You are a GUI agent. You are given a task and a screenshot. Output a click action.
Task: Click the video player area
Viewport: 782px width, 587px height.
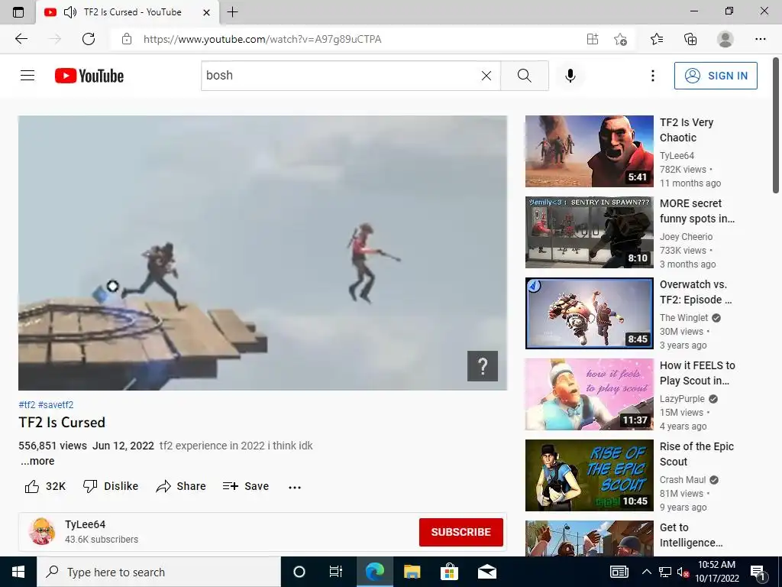263,252
